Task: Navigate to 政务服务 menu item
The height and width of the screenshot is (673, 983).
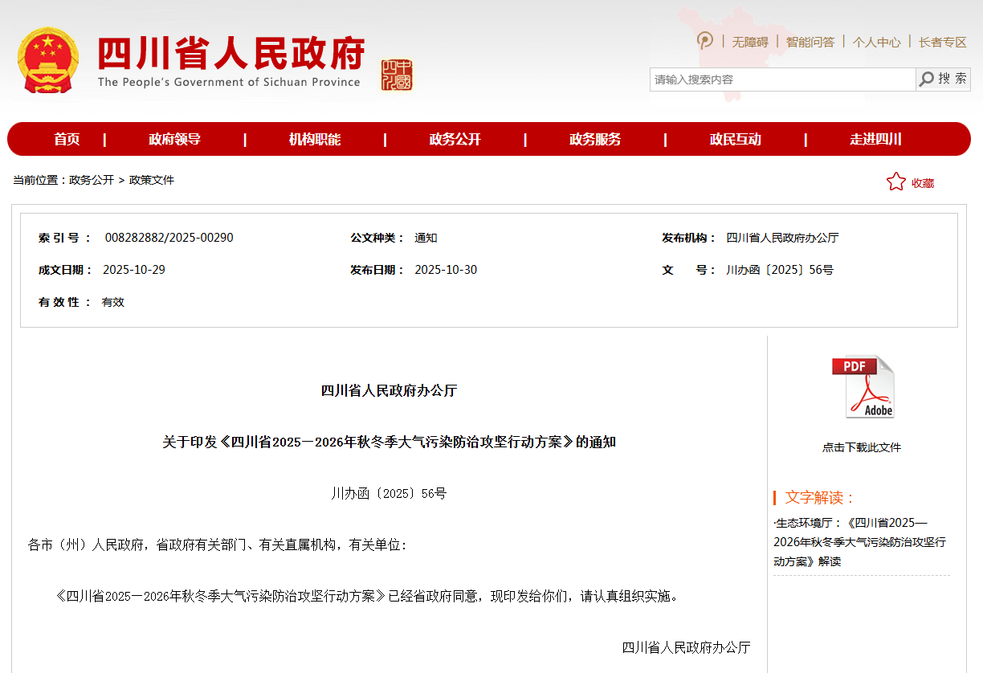Action: pos(595,140)
